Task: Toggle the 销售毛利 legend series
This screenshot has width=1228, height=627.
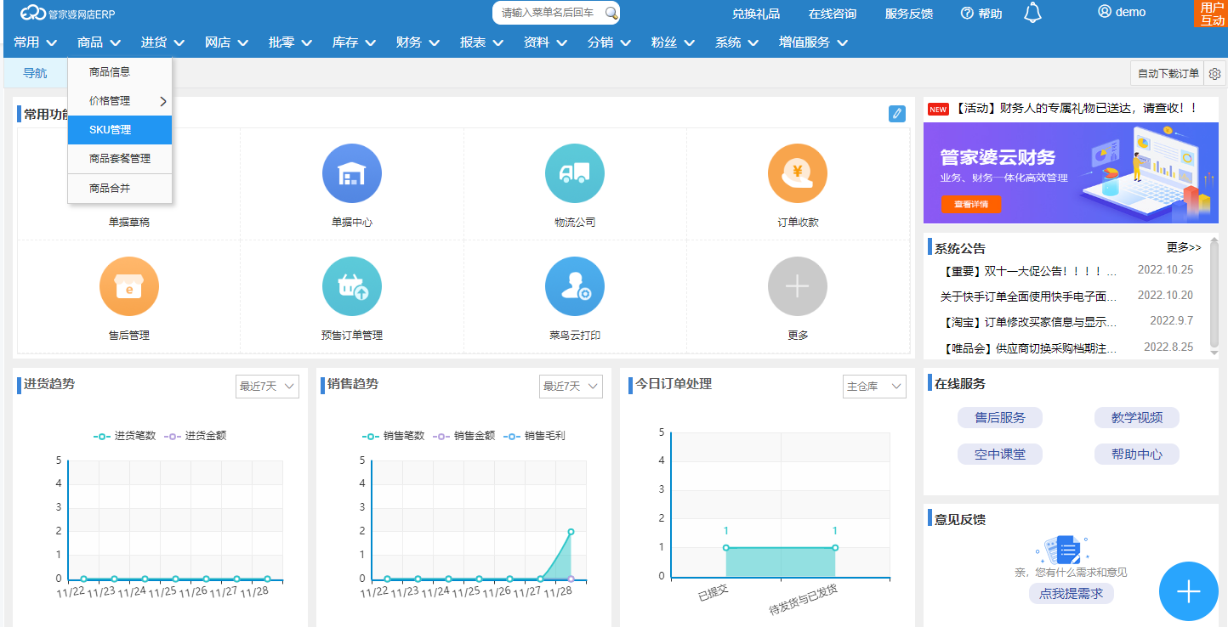Action: point(534,436)
